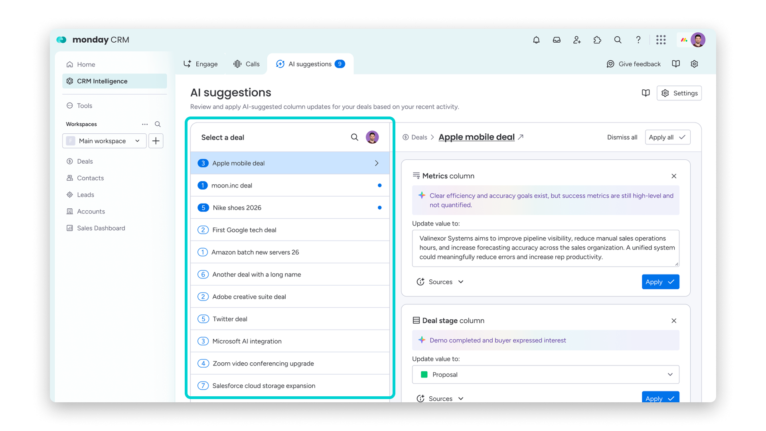Open the AI suggestions Settings button

click(x=679, y=93)
